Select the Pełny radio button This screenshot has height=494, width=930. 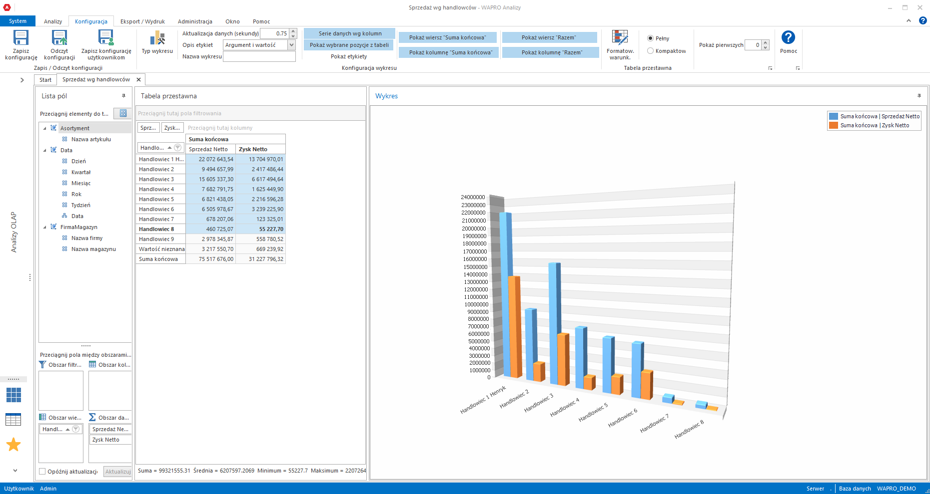(650, 38)
